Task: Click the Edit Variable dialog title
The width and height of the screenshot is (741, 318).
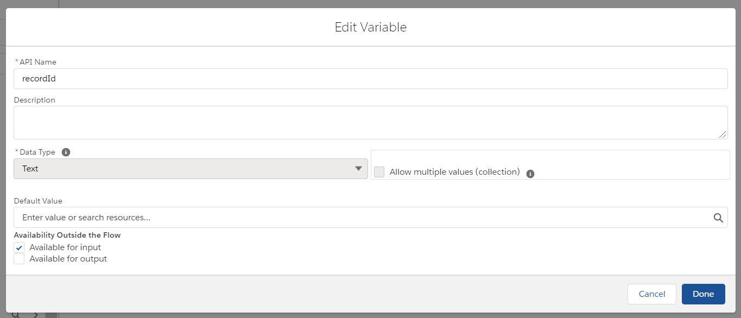Action: tap(371, 27)
